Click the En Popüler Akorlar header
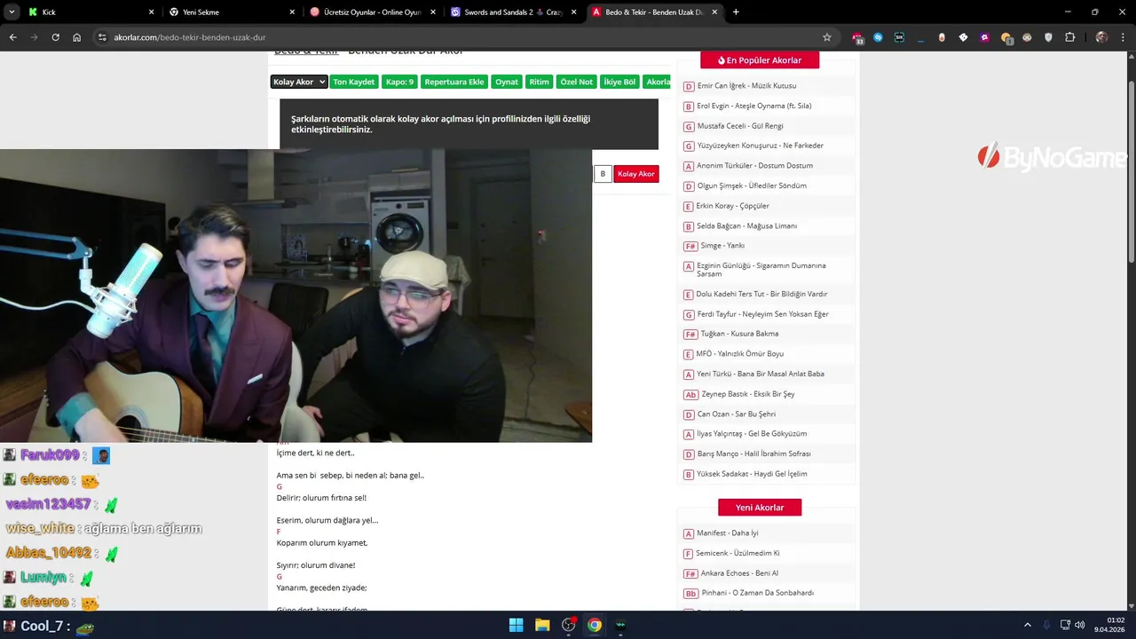The image size is (1136, 639). [x=760, y=60]
